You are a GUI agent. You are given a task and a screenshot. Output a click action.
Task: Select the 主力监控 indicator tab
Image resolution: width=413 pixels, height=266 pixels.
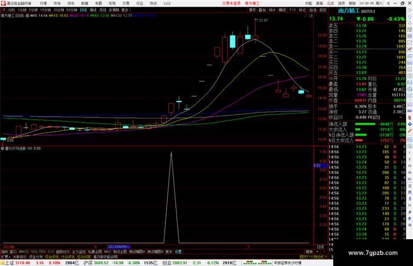click(79, 252)
